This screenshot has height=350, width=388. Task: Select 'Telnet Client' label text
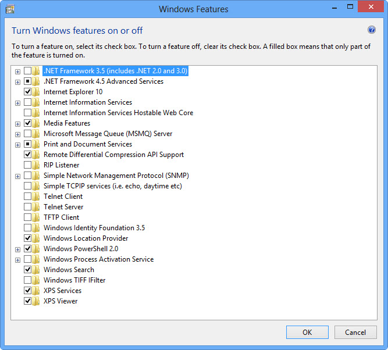63,197
